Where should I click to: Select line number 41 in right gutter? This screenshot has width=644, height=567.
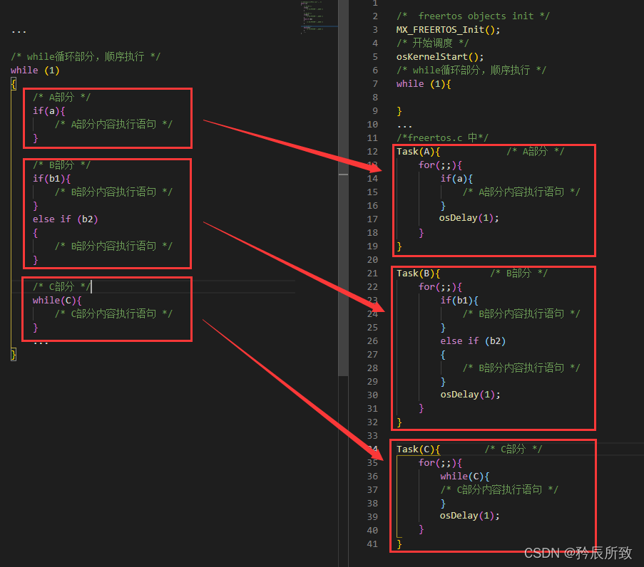coord(372,543)
